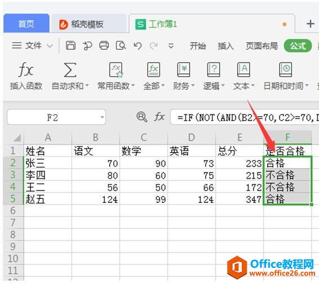This screenshot has height=283, width=319.
Task: Click the Undo arrow icon
Action: 138,46
